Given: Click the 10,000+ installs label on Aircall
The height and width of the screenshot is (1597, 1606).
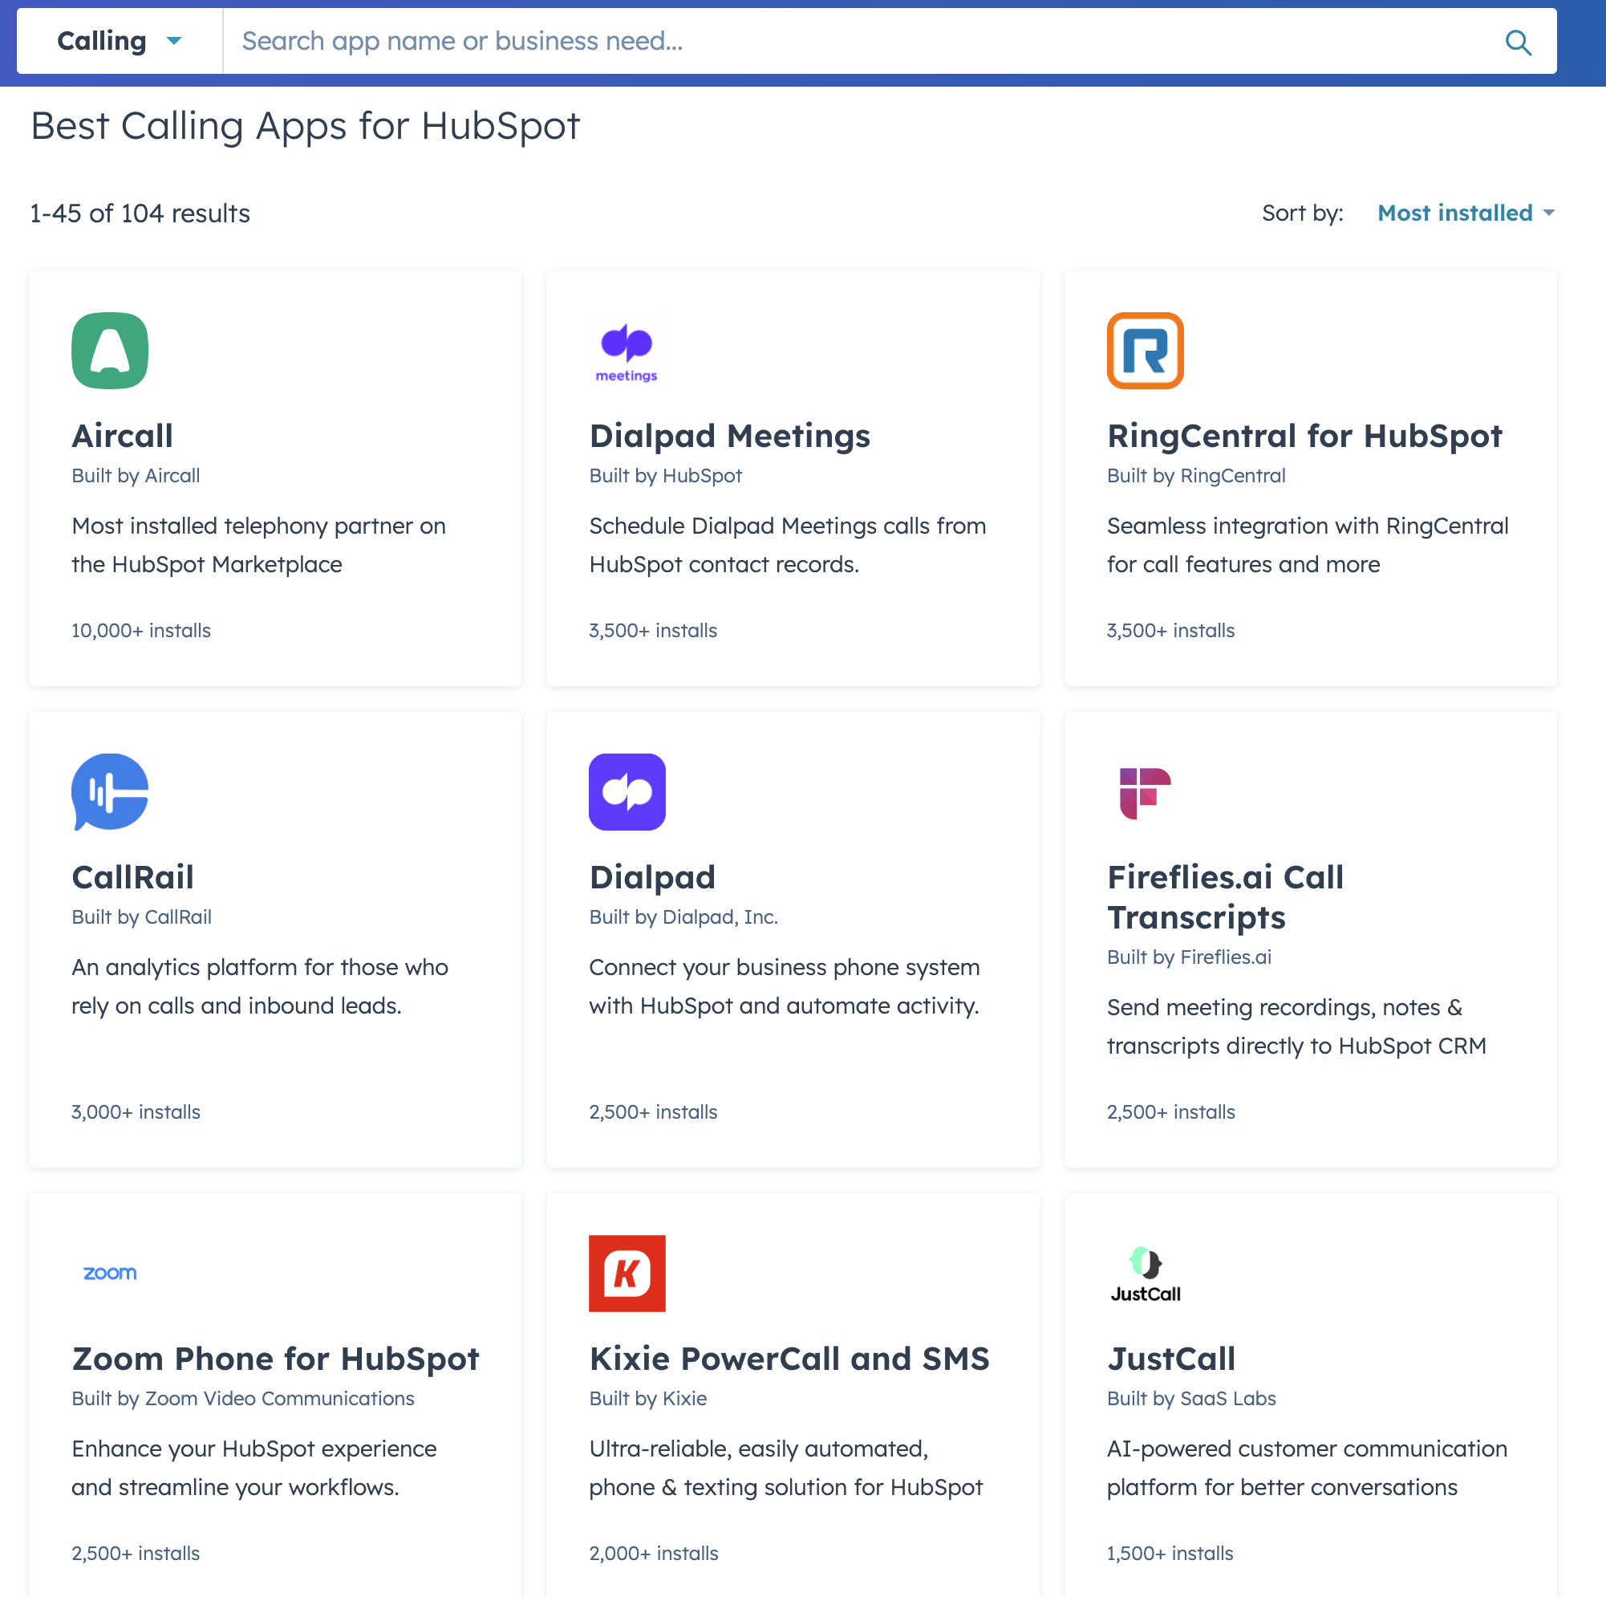Looking at the screenshot, I should (140, 630).
